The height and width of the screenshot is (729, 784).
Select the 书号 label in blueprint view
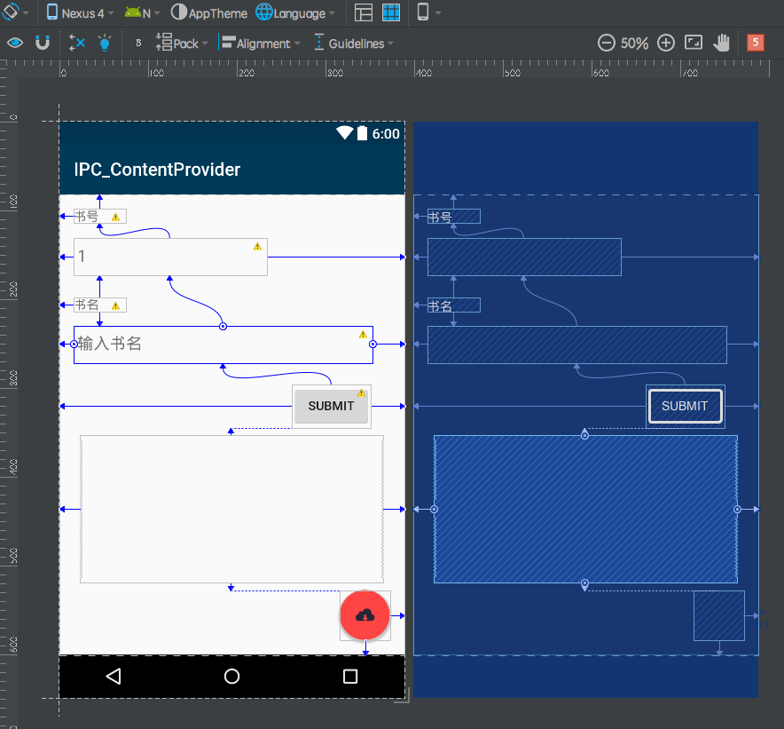tap(454, 217)
